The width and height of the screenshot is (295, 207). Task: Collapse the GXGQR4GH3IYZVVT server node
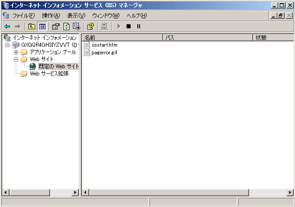[x=8, y=45]
